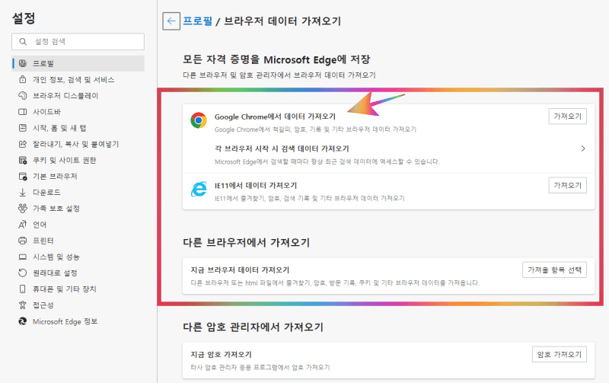Open 프린터 settings text

(x=43, y=241)
